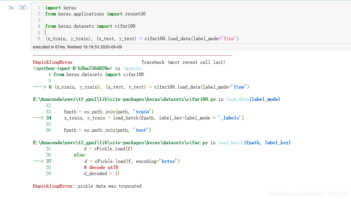Click the '# decode utf8' comment line
The height and width of the screenshot is (199, 351).
(x=101, y=168)
